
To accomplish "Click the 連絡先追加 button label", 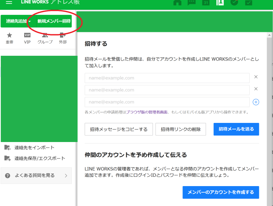I will click(16, 21).
